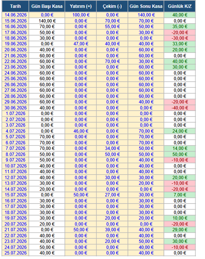205x259 pixels.
Task: Select the 70,00 € withdrawal on 22.06.2026
Action: [x=112, y=61]
